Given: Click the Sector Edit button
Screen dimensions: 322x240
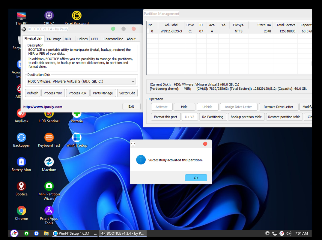Looking at the screenshot, I should pos(127,93).
